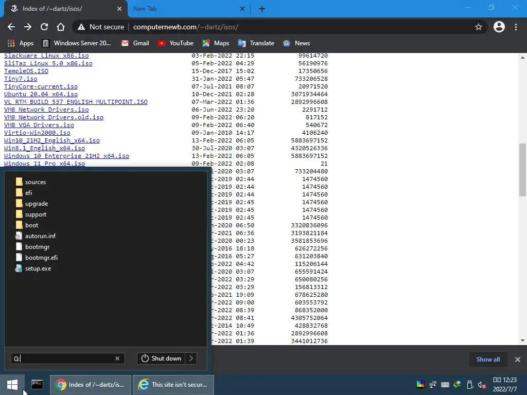The image size is (527, 395).
Task: Click VM8_VGA_Drivers.iso link
Action: coord(39,125)
